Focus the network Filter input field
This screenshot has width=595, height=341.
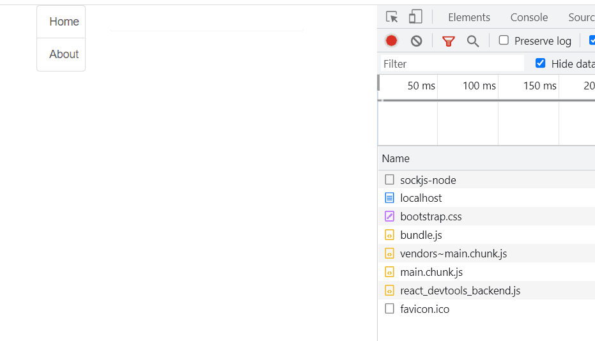click(452, 63)
